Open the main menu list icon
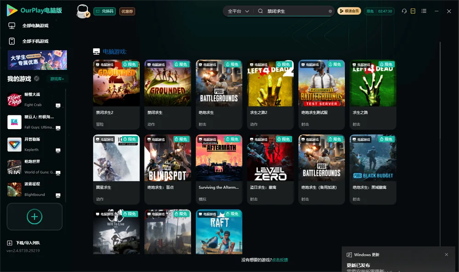 (424, 11)
